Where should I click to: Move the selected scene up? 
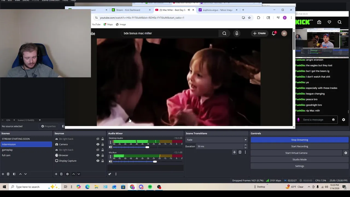pos(20,174)
